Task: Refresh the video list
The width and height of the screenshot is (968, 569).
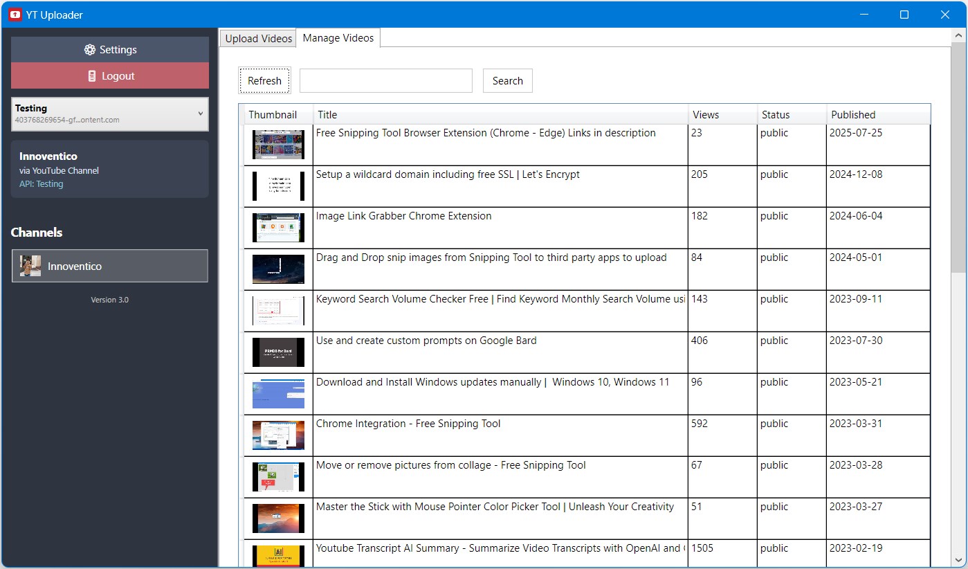Action: [265, 80]
